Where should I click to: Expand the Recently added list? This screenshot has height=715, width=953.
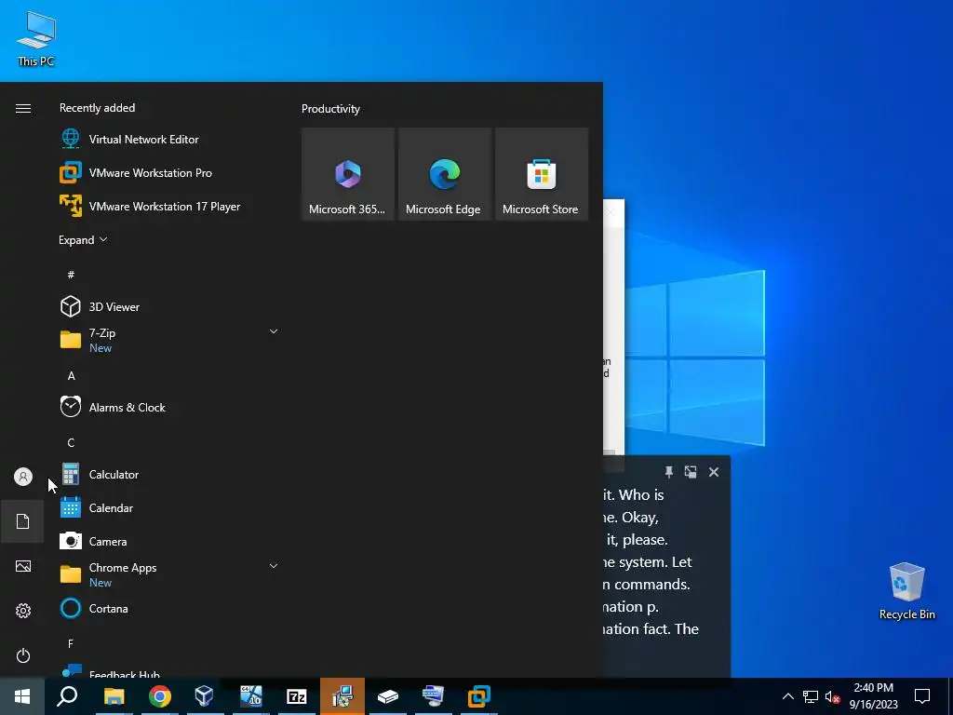click(x=83, y=239)
